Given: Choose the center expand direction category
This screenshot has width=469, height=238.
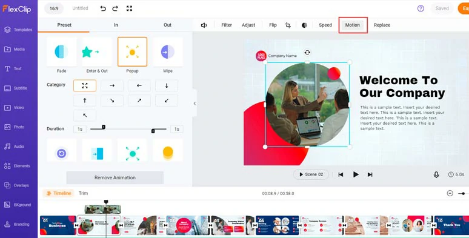Looking at the screenshot, I should point(85,85).
